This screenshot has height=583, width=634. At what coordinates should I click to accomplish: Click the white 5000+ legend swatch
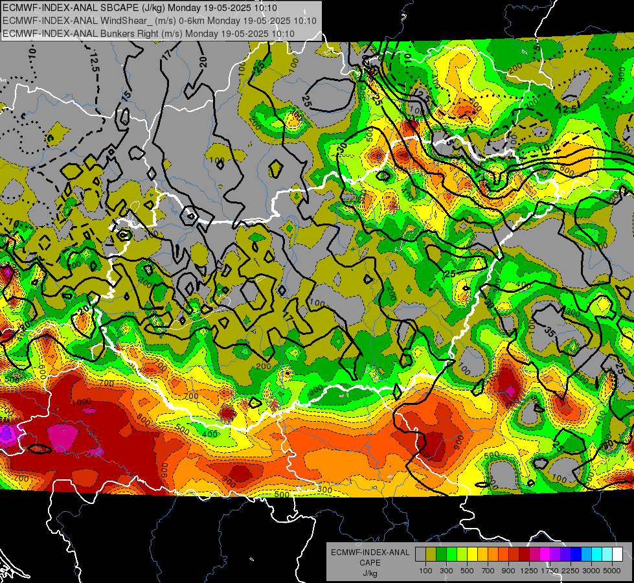(x=617, y=554)
